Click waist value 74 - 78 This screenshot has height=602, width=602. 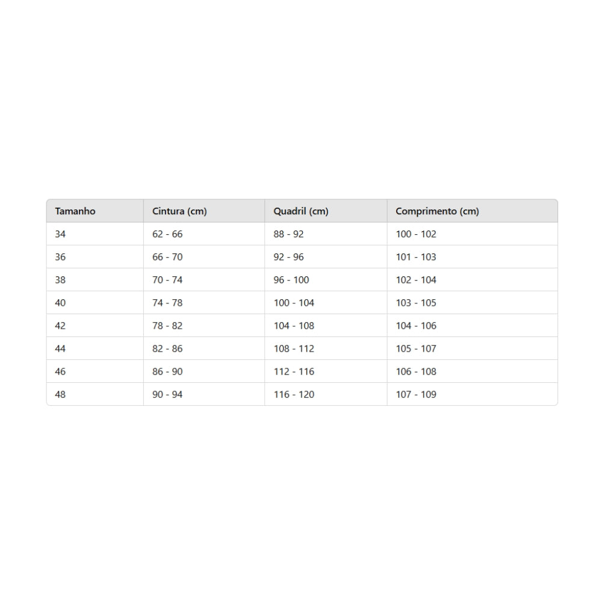coord(167,303)
